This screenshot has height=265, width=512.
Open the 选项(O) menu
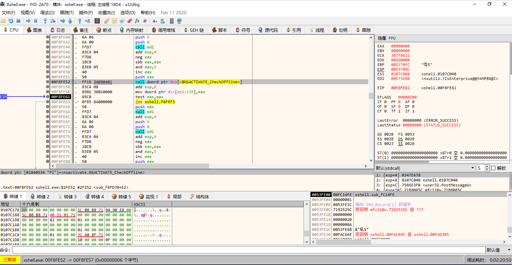coord(128,13)
